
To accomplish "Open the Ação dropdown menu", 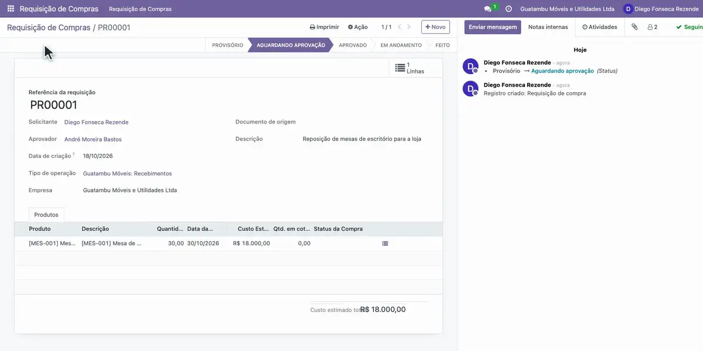I will tap(358, 27).
